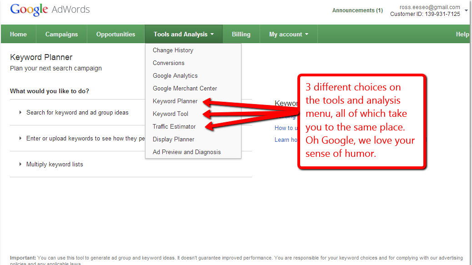Viewport: 472px width, 265px height.
Task: Expand Search for keyword and ad group ideas
Action: point(77,112)
